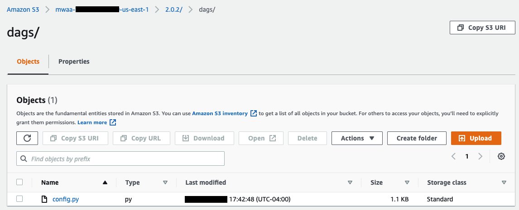Click the Standard storage class cell
This screenshot has width=519, height=210.
point(440,199)
